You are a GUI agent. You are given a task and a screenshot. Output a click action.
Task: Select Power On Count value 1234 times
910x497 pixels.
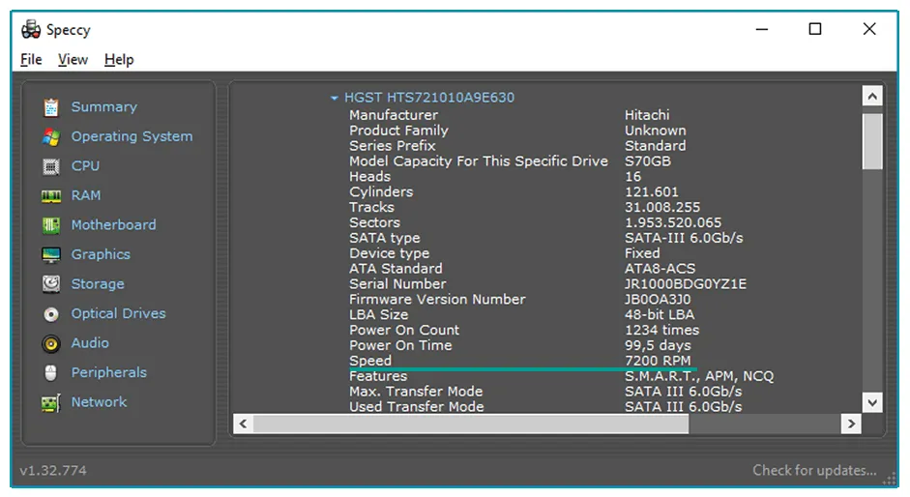[x=661, y=330]
